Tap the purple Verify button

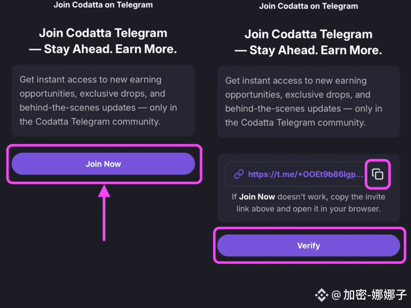coord(309,246)
